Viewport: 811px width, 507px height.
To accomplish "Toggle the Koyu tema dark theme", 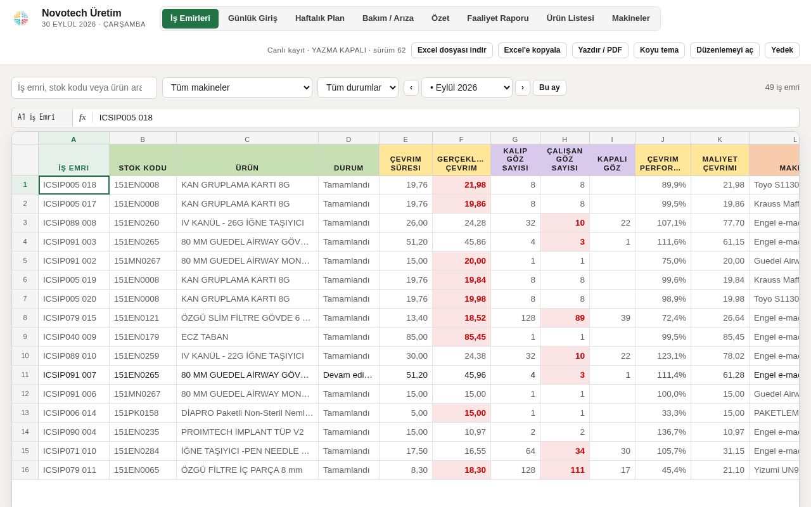I will 659,51.
